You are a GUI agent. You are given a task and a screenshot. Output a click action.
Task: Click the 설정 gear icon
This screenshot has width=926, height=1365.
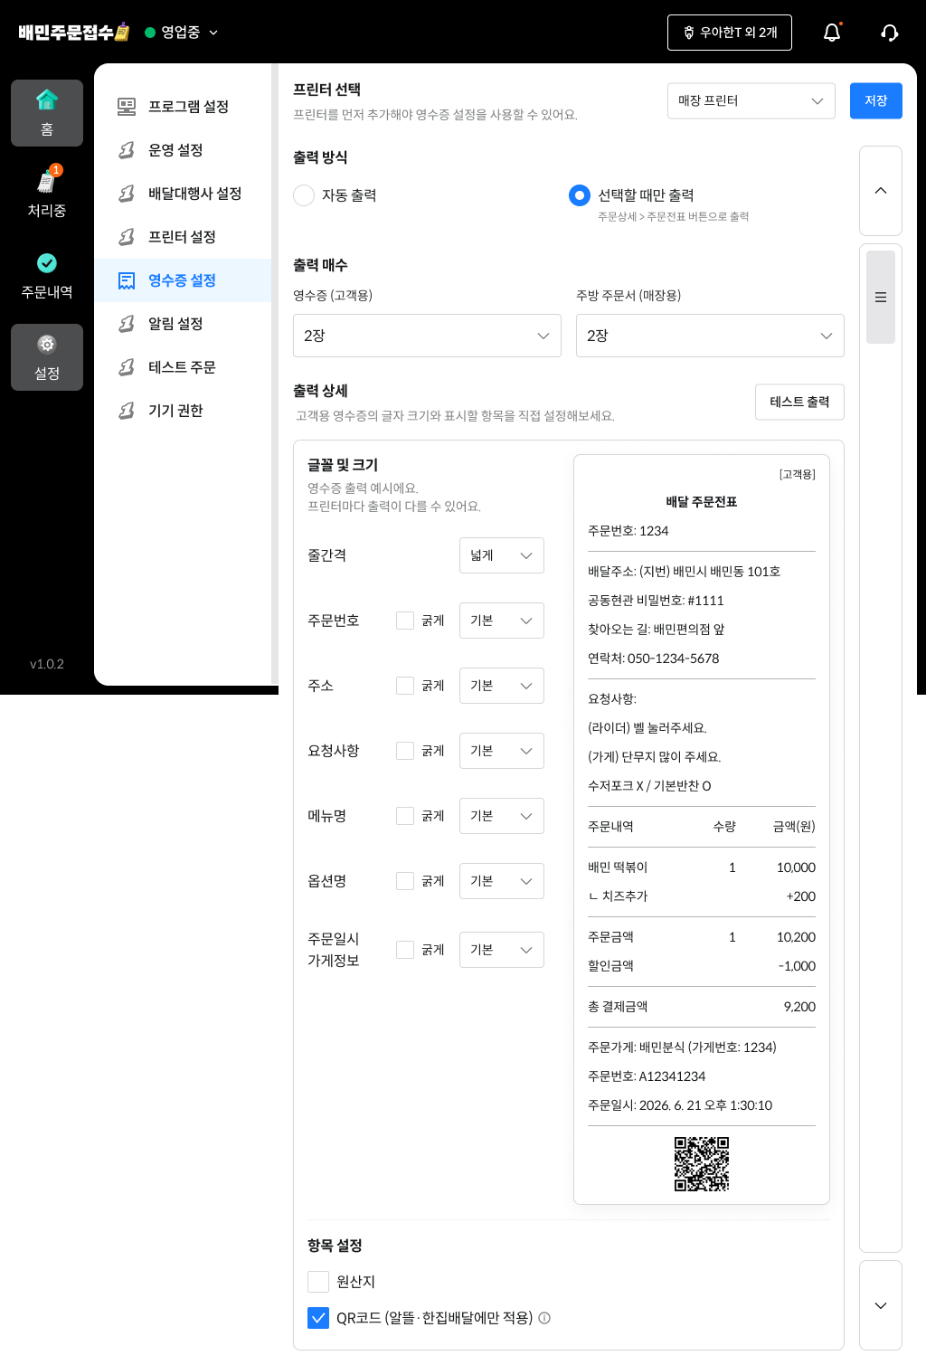(47, 345)
